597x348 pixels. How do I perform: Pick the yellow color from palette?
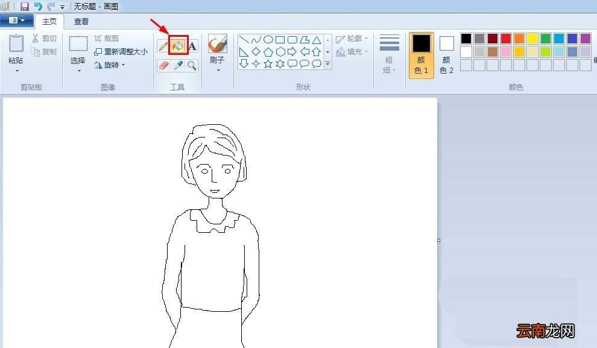pyautogui.click(x=532, y=39)
